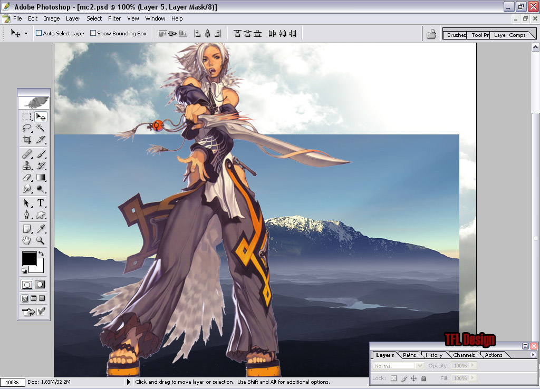Image resolution: width=540 pixels, height=389 pixels.
Task: Open the File menu
Action: tap(17, 18)
